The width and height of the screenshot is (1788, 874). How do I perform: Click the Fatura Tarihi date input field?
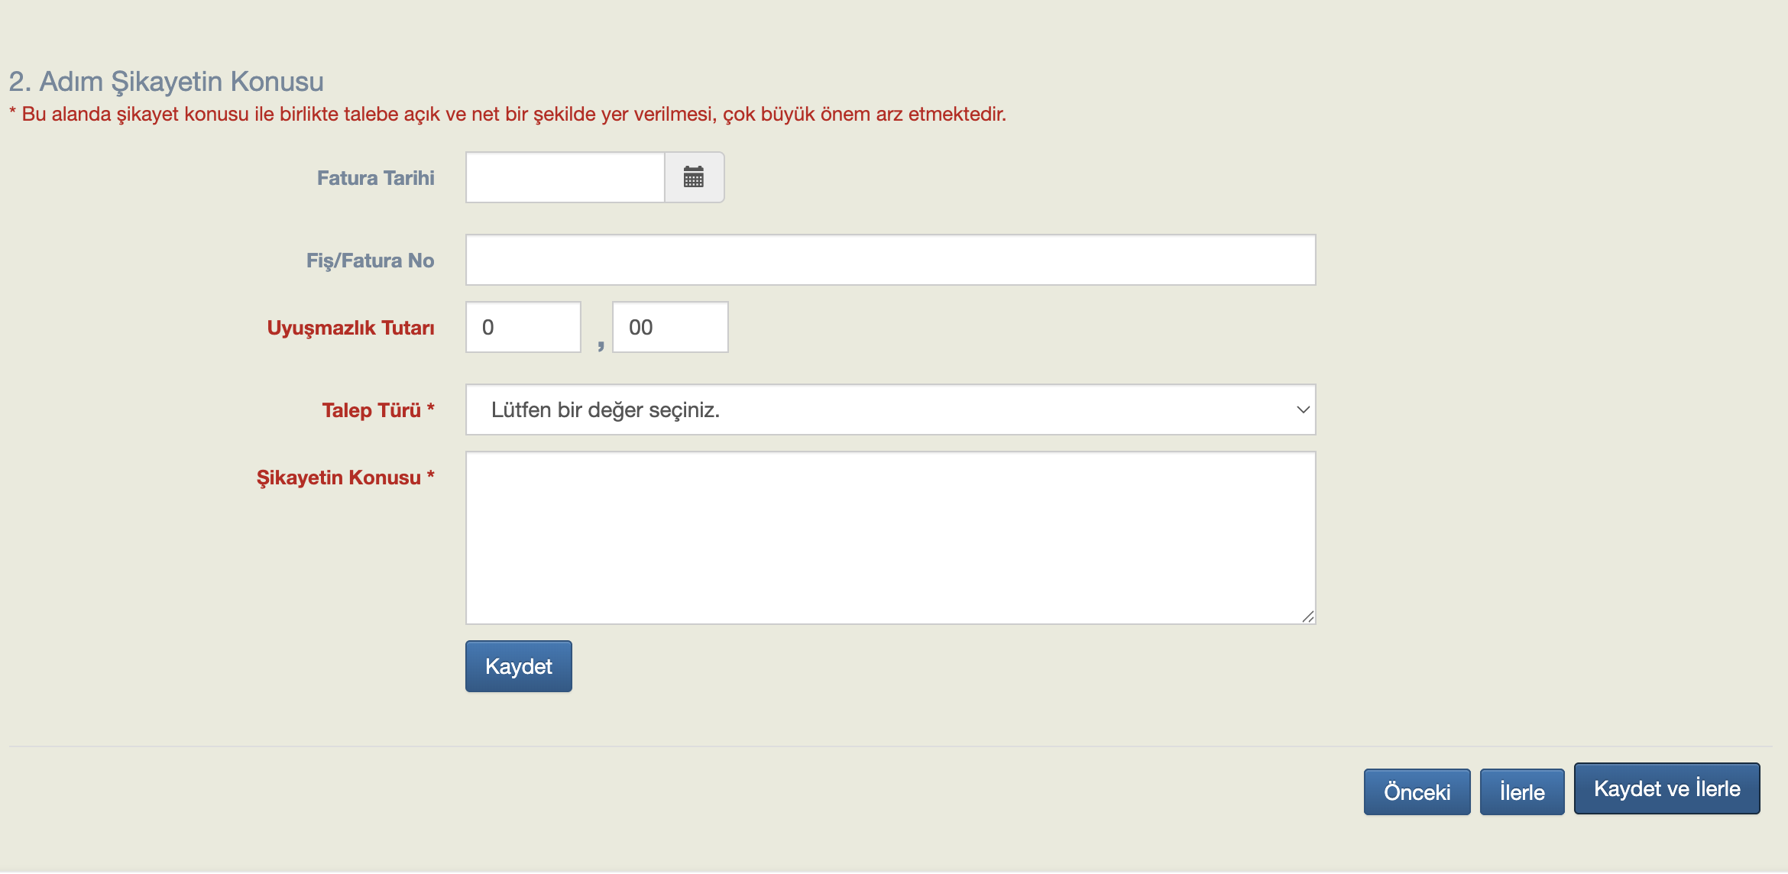(x=565, y=177)
